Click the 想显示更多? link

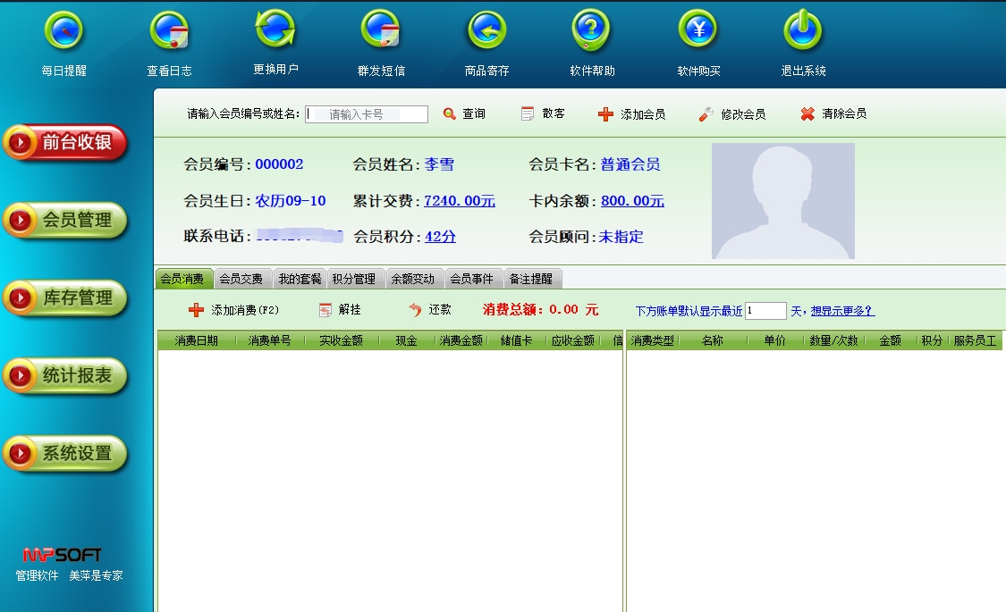(842, 311)
